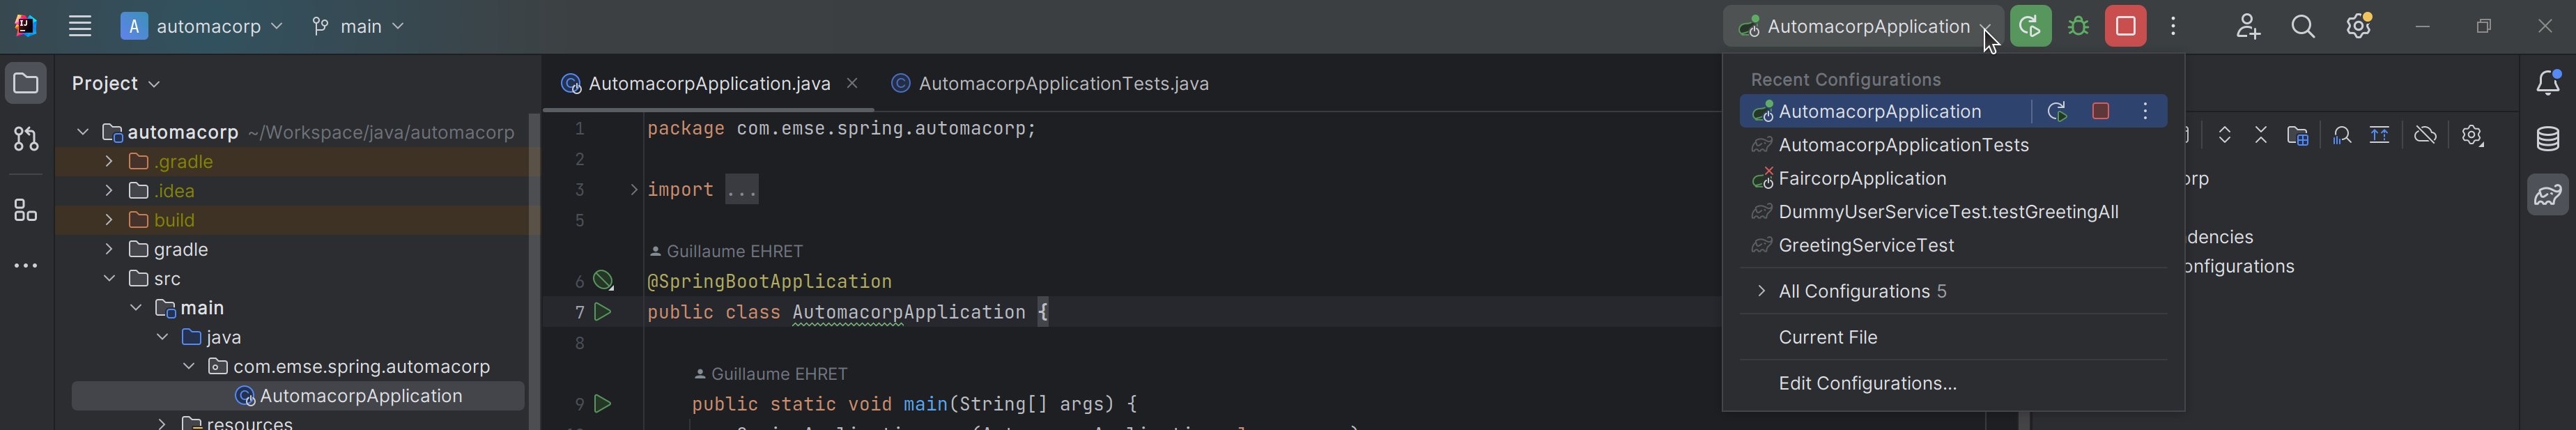The width and height of the screenshot is (2576, 430).
Task: Collapse the automacorp root tree node
Action: [83, 132]
